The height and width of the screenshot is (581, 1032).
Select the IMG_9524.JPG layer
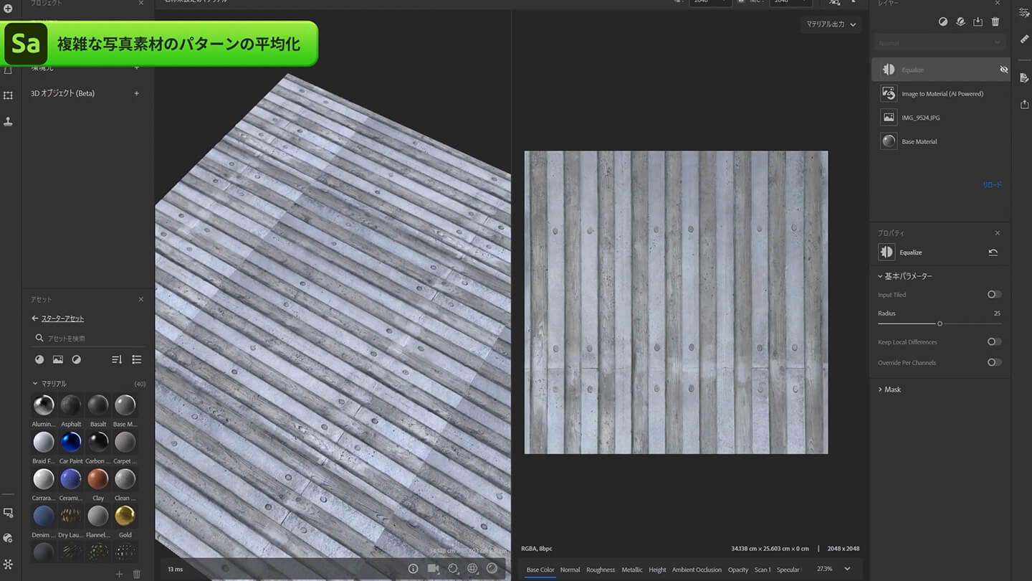pyautogui.click(x=941, y=118)
